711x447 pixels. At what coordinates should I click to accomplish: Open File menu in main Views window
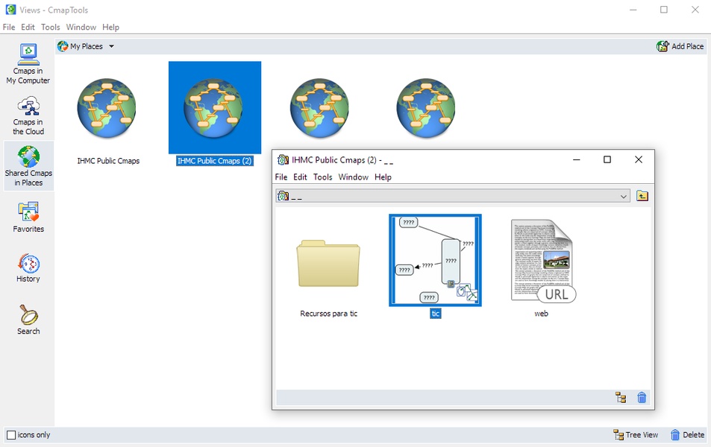point(9,27)
